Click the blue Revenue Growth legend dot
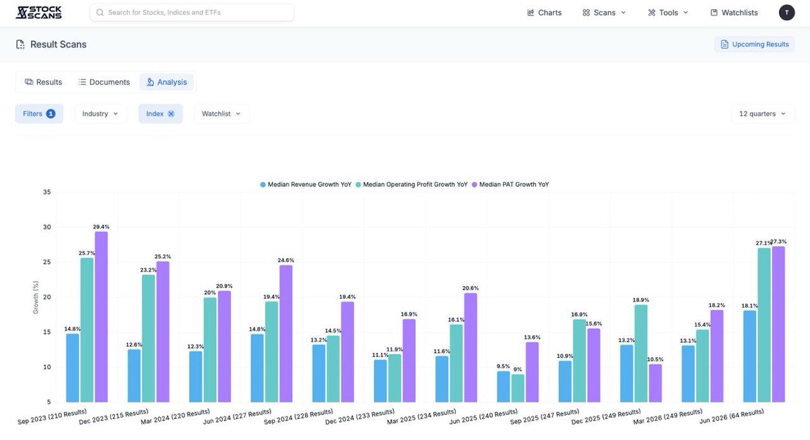 (x=263, y=184)
